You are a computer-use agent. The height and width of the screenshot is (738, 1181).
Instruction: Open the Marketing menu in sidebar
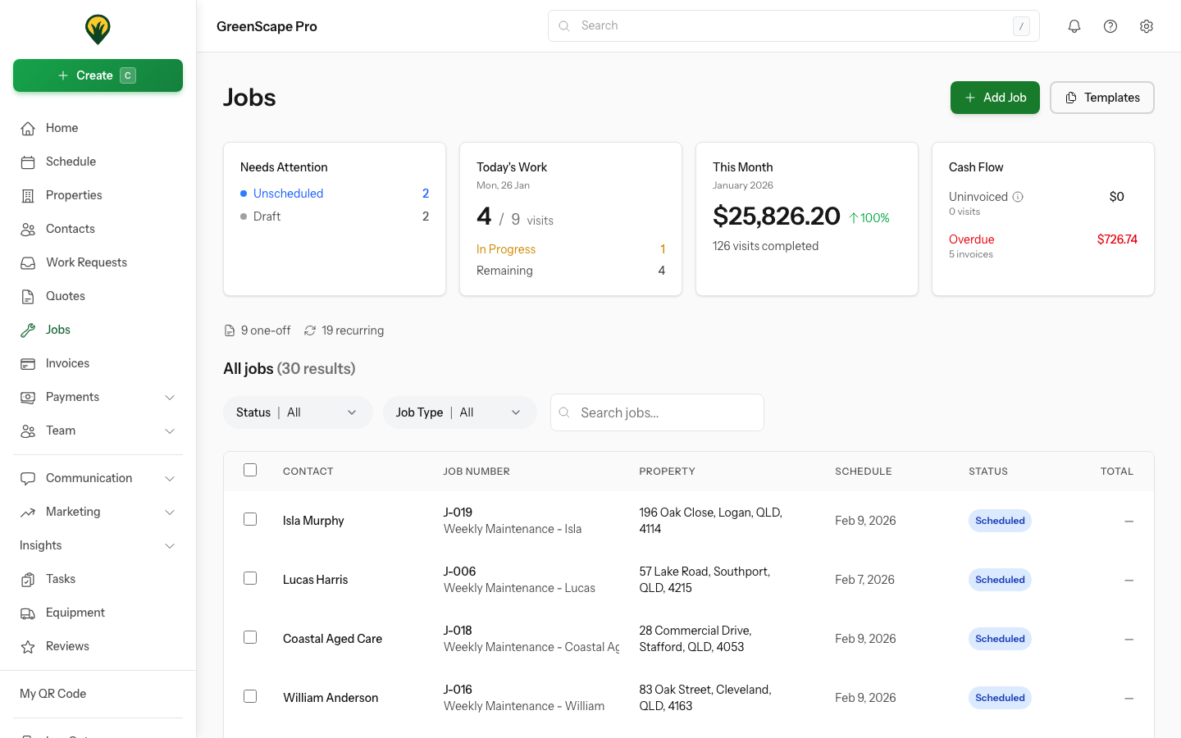coord(98,511)
